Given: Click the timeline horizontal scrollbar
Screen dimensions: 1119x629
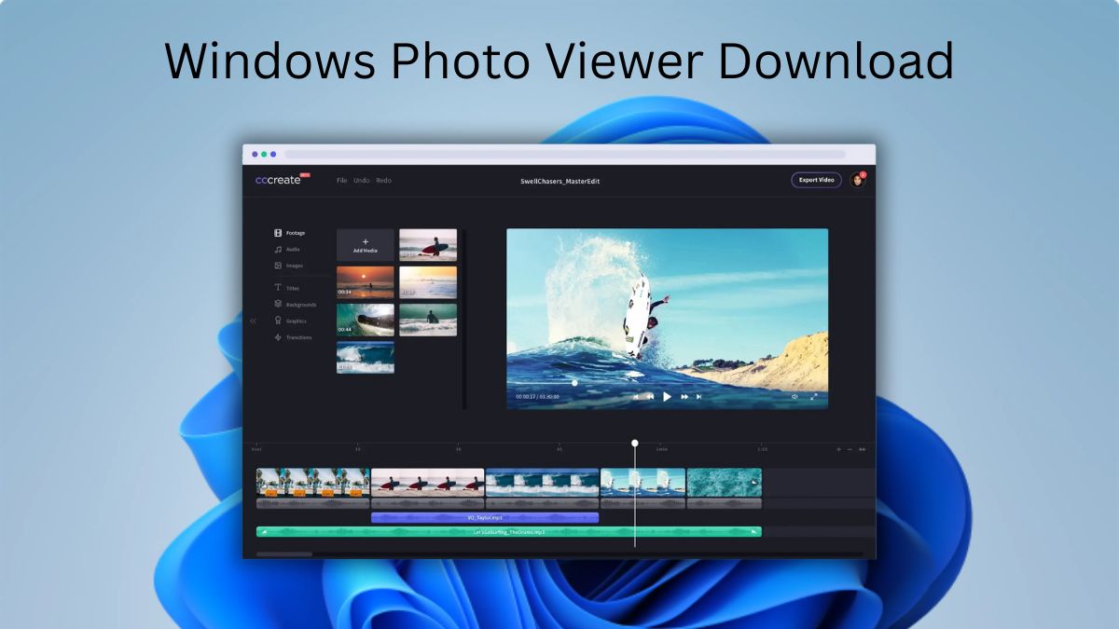Looking at the screenshot, I should [284, 554].
